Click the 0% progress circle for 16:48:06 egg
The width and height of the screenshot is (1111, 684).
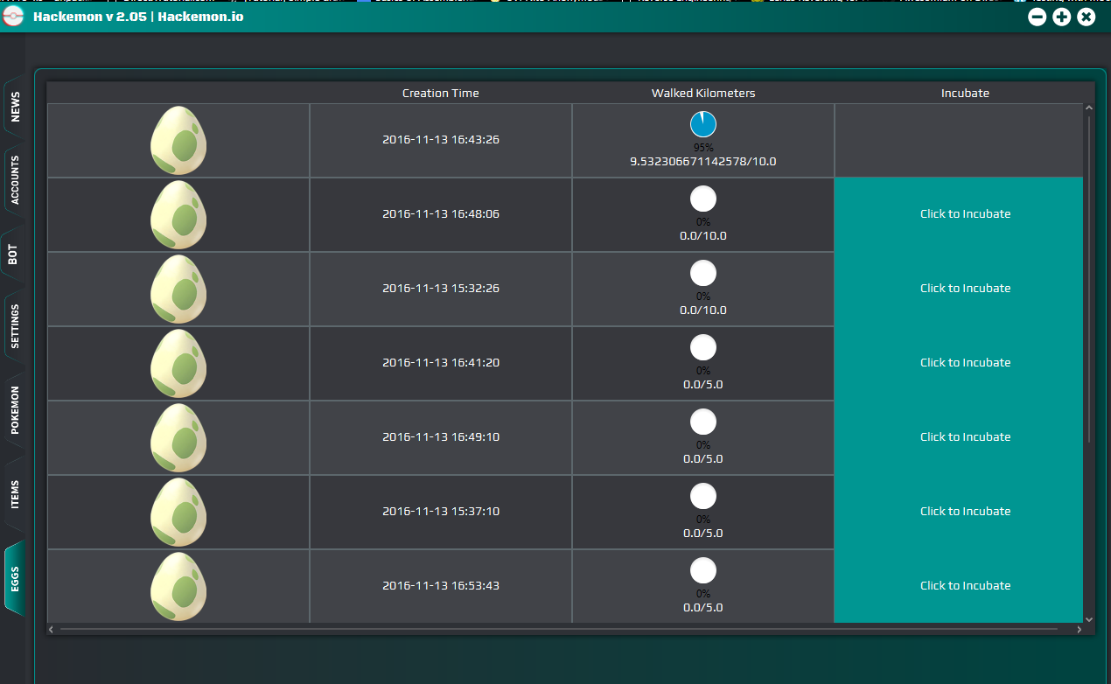703,199
